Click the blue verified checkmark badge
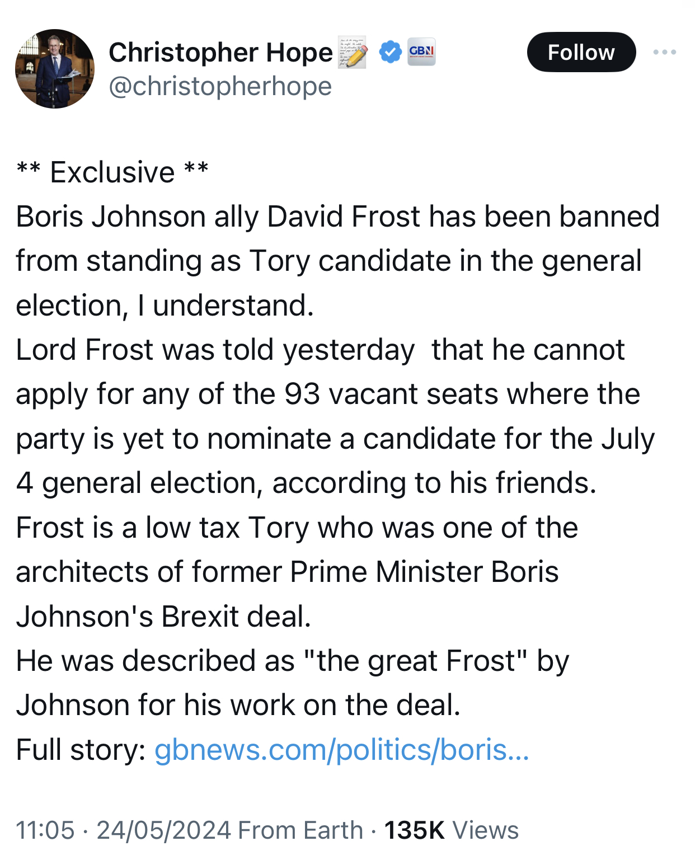This screenshot has height=860, width=695. pos(390,52)
